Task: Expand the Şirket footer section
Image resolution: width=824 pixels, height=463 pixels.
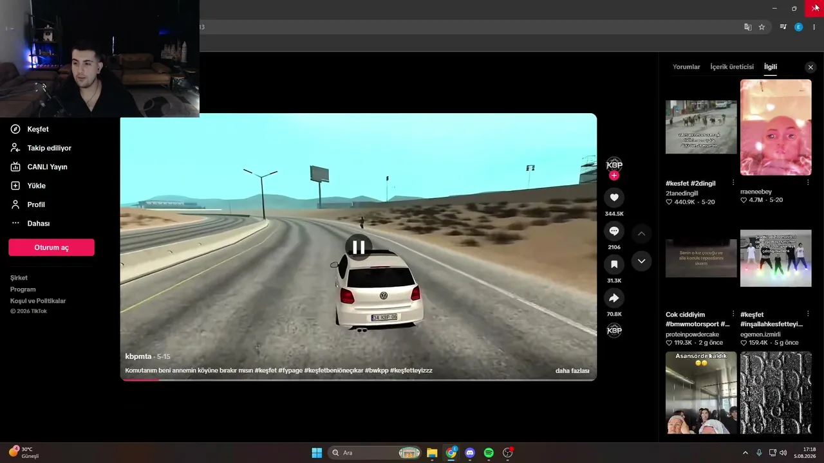Action: click(x=19, y=278)
